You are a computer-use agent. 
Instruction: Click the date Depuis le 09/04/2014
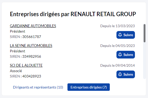pos(117,65)
